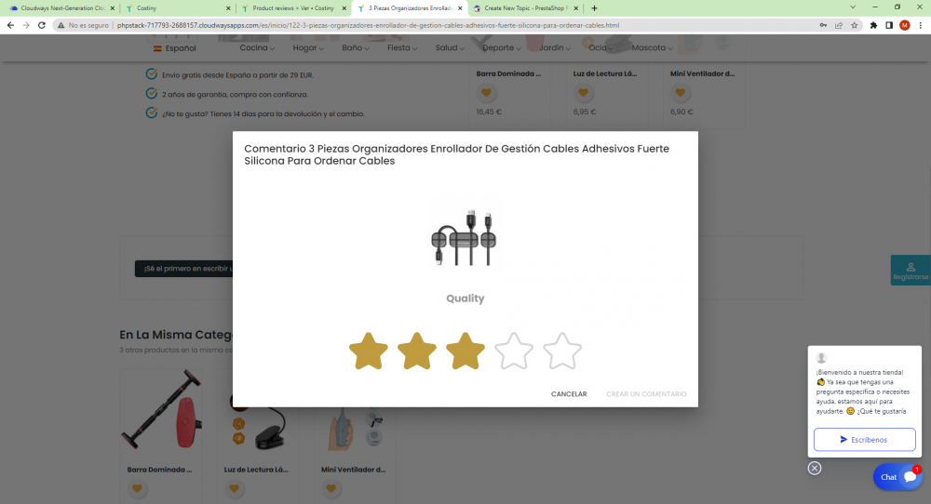This screenshot has width=931, height=504.
Task: Click the Luz de Lectura lamp image below
Action: (258, 422)
